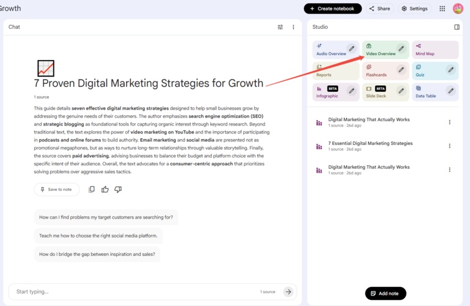This screenshot has height=306, width=470.
Task: Open Mind Map in Studio
Action: (x=435, y=50)
